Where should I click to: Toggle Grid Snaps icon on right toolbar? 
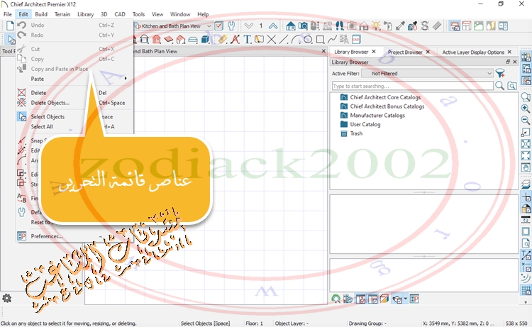click(526, 290)
